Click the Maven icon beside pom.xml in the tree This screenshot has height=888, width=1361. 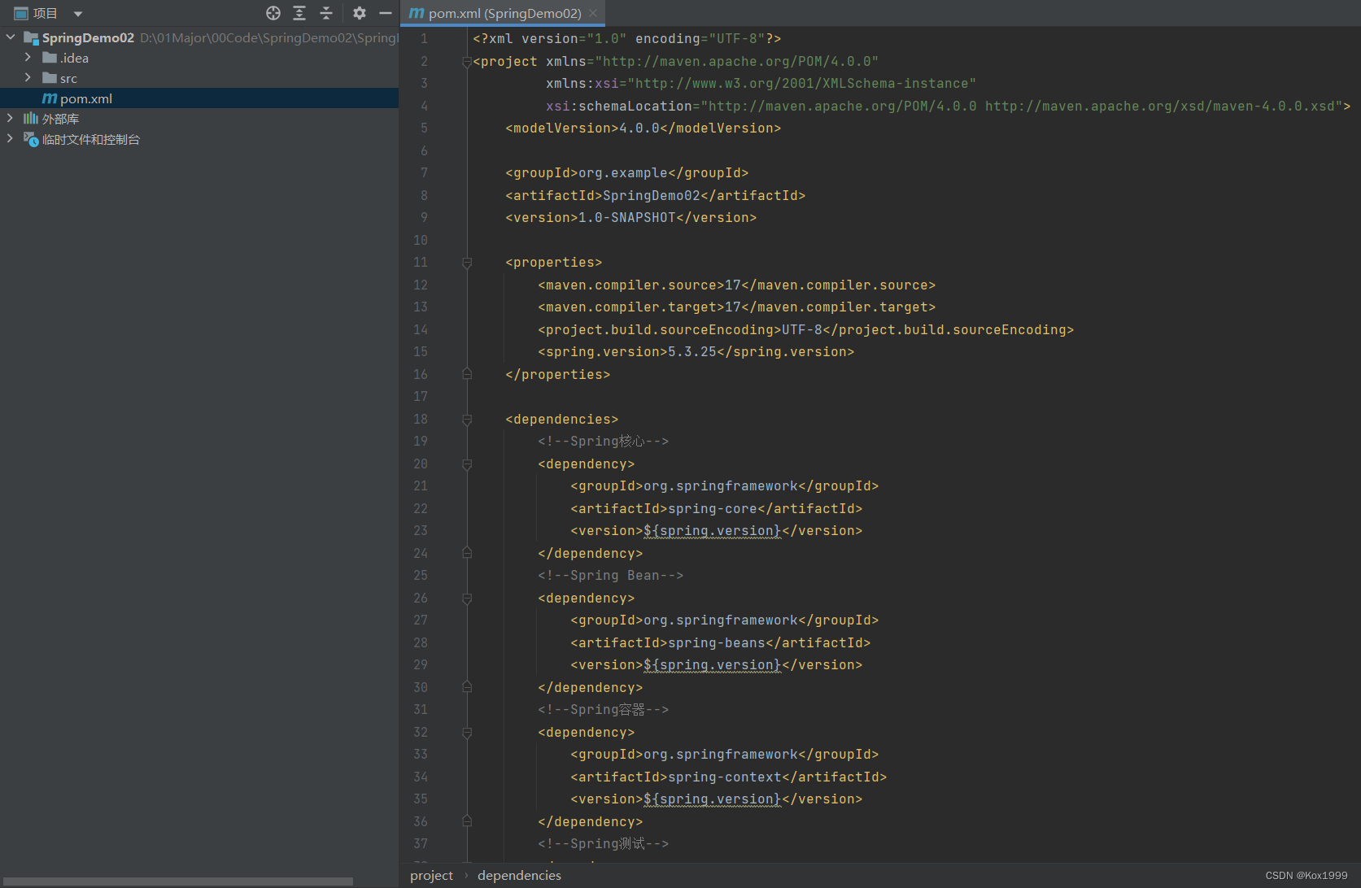pos(50,98)
